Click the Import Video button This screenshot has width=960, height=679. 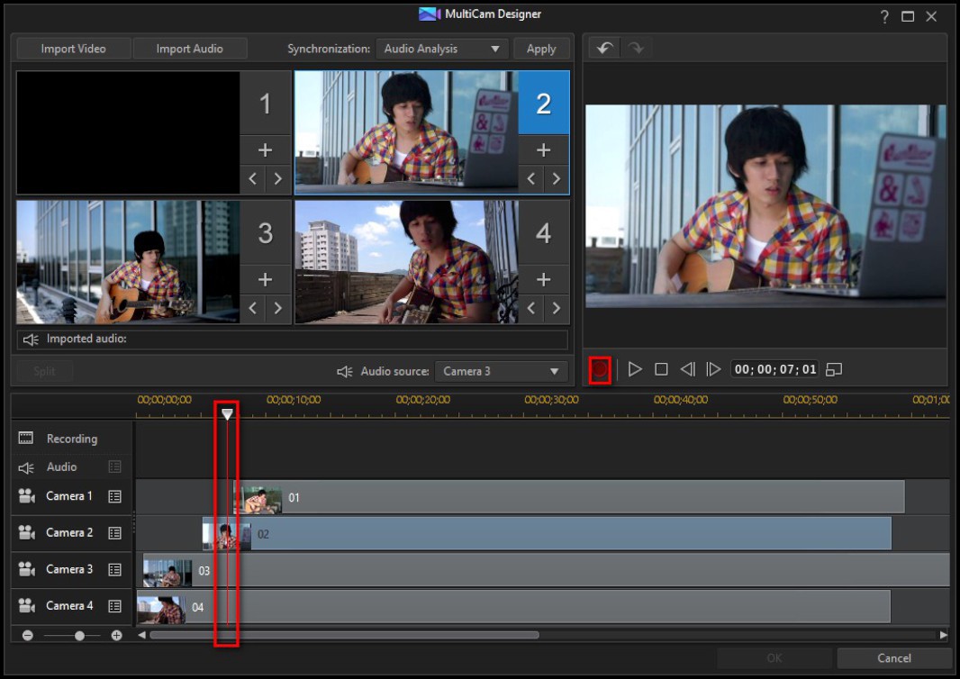click(x=73, y=48)
